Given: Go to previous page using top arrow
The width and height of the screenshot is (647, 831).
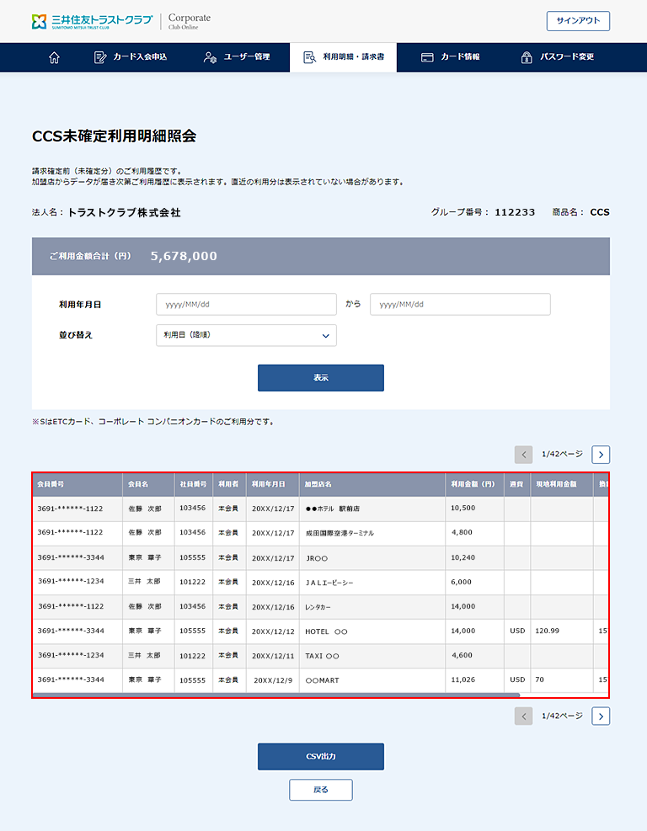Looking at the screenshot, I should [524, 455].
